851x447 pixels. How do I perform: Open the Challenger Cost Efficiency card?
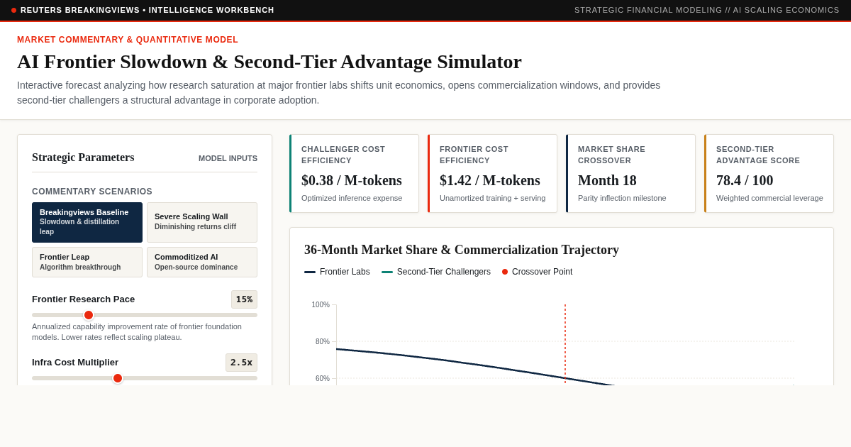pos(354,174)
